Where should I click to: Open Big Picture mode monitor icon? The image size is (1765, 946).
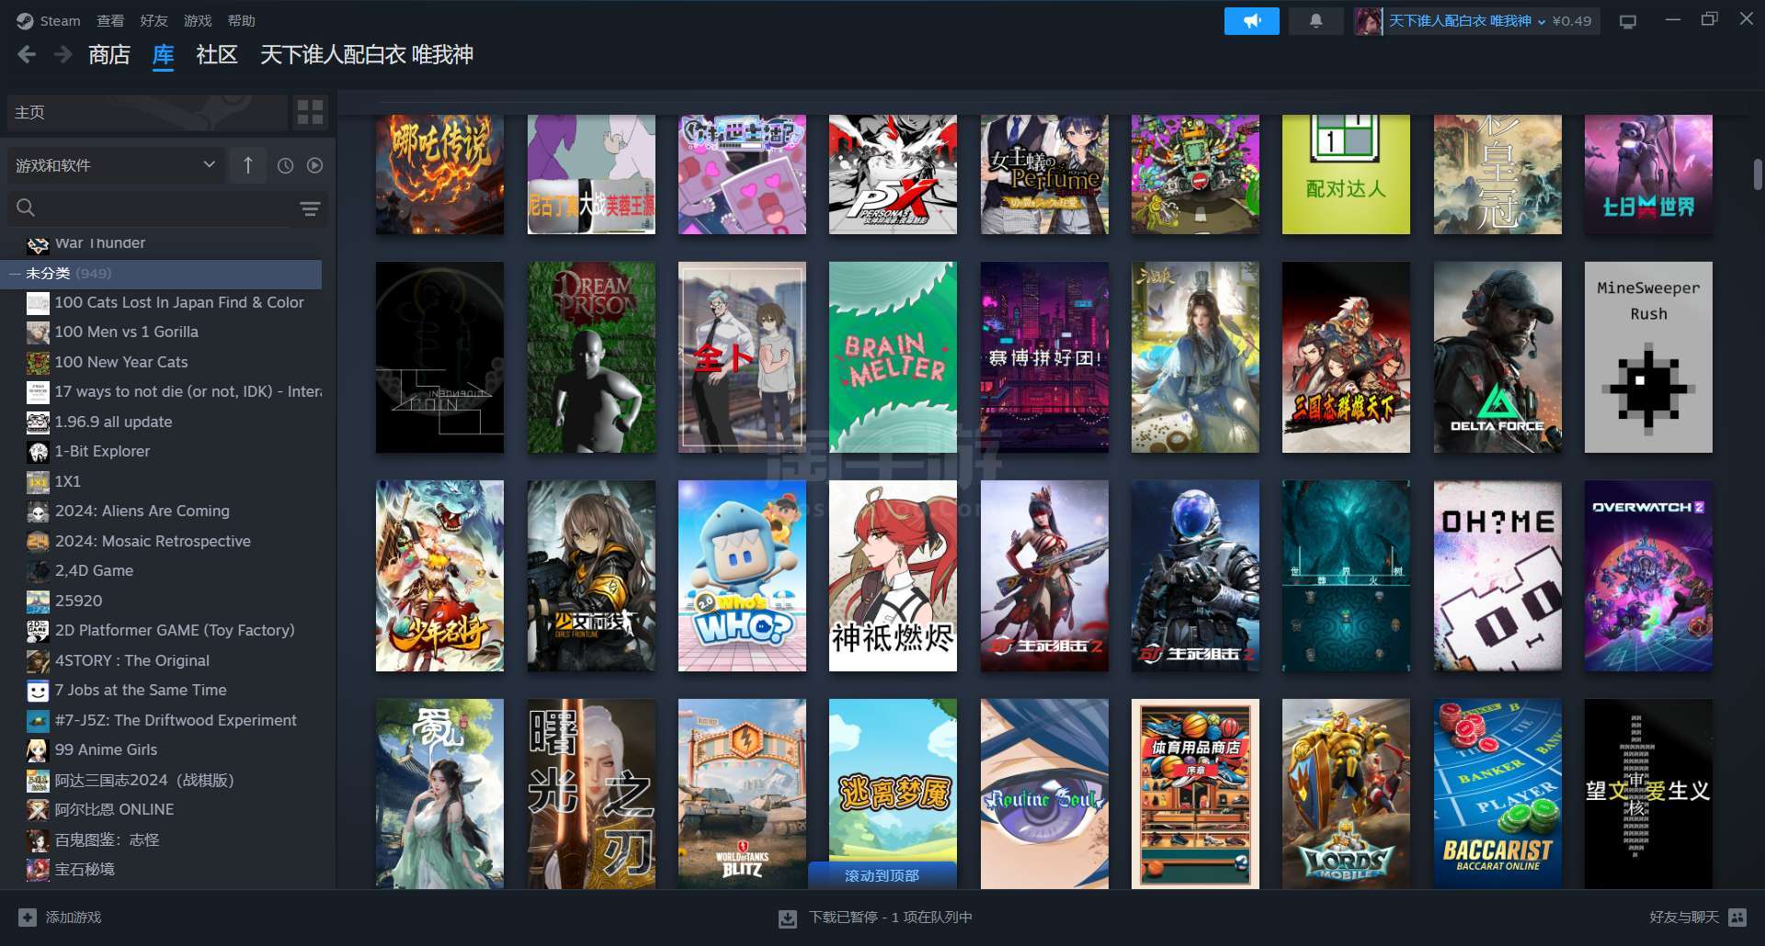1628,21
